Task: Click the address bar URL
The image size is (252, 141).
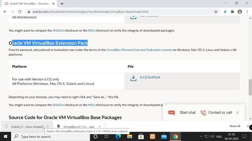Action: tap(90, 12)
